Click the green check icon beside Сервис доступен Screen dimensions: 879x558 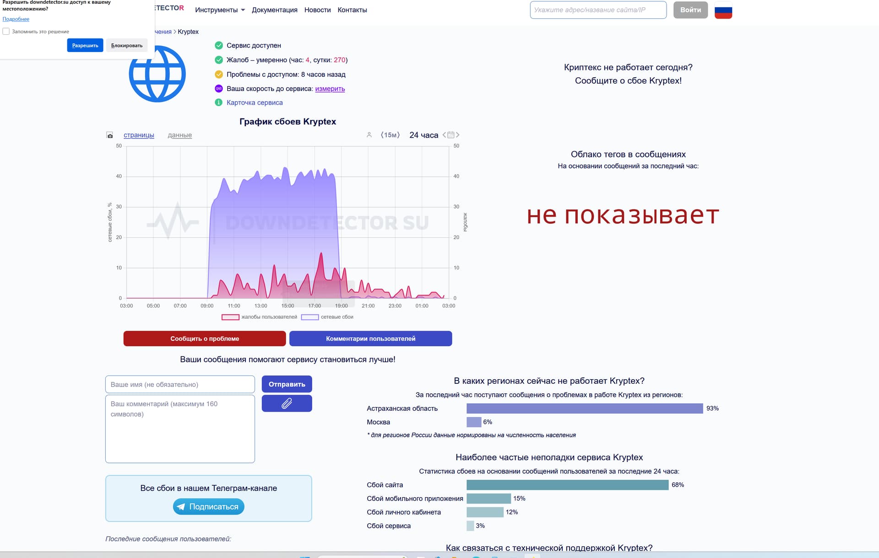219,45
